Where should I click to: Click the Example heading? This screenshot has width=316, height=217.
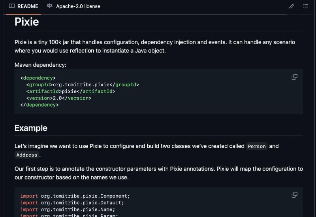coord(31,128)
